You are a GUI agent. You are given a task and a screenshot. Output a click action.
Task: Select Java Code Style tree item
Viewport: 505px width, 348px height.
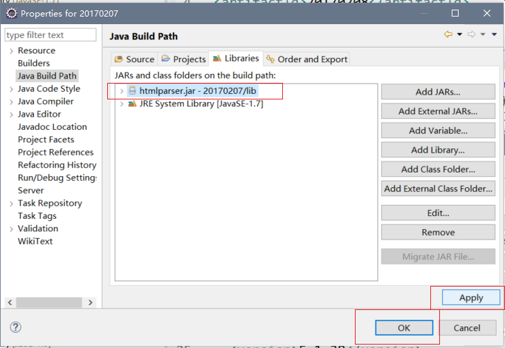pos(49,88)
